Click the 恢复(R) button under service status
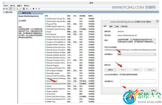This screenshot has width=162, height=105. tap(150, 70)
